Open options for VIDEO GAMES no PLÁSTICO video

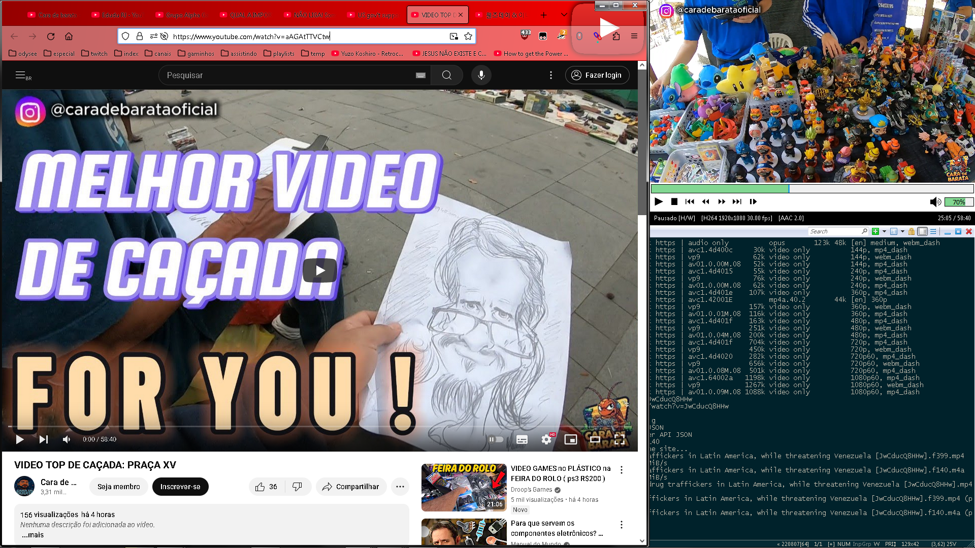click(x=622, y=470)
